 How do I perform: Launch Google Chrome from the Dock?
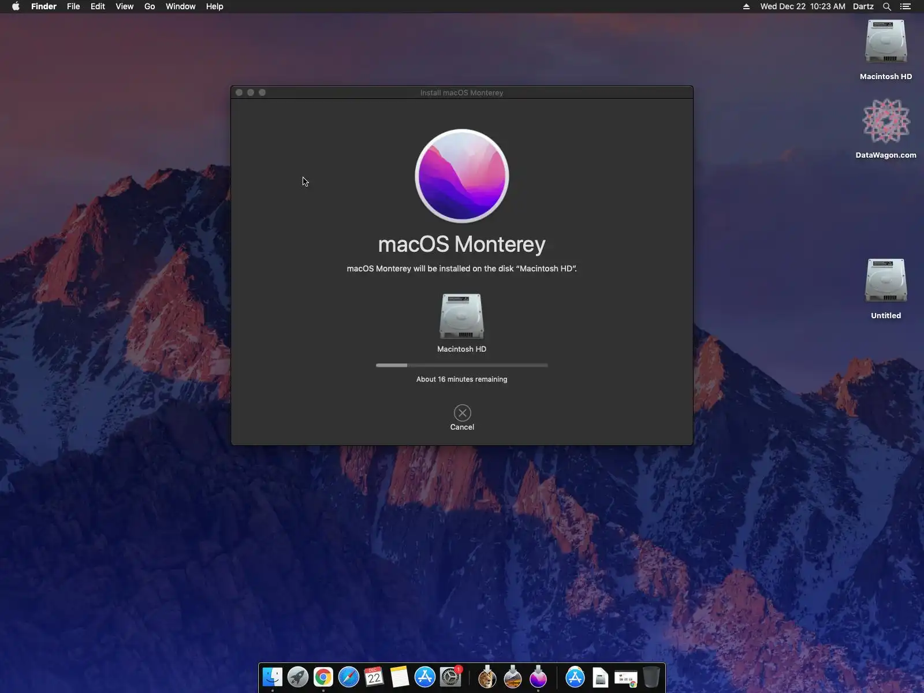tap(323, 677)
